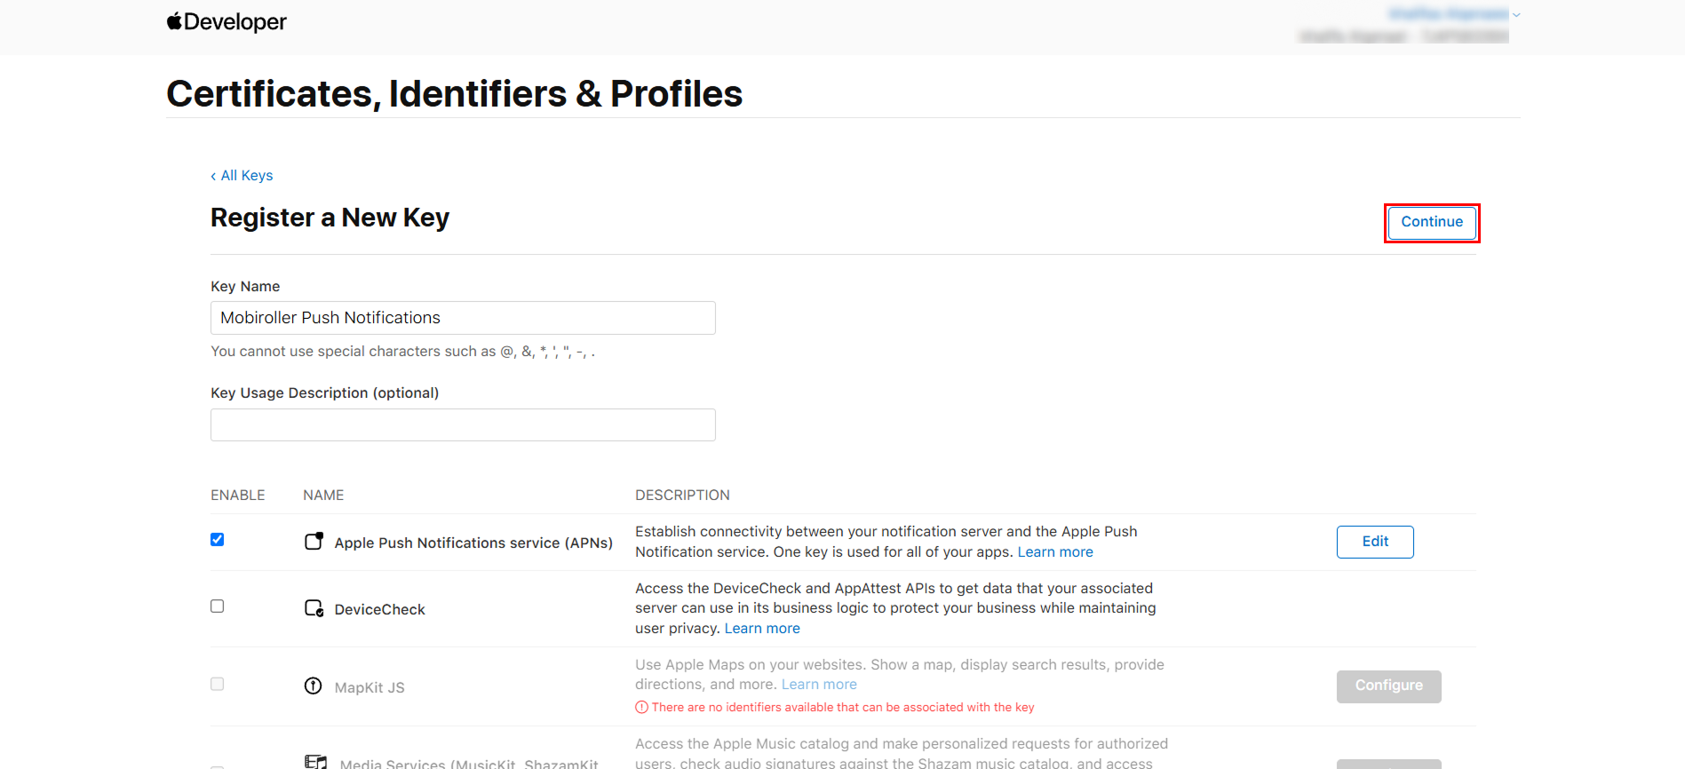Viewport: 1685px width, 769px height.
Task: Open Learn more link for MapKit JS
Action: click(819, 685)
